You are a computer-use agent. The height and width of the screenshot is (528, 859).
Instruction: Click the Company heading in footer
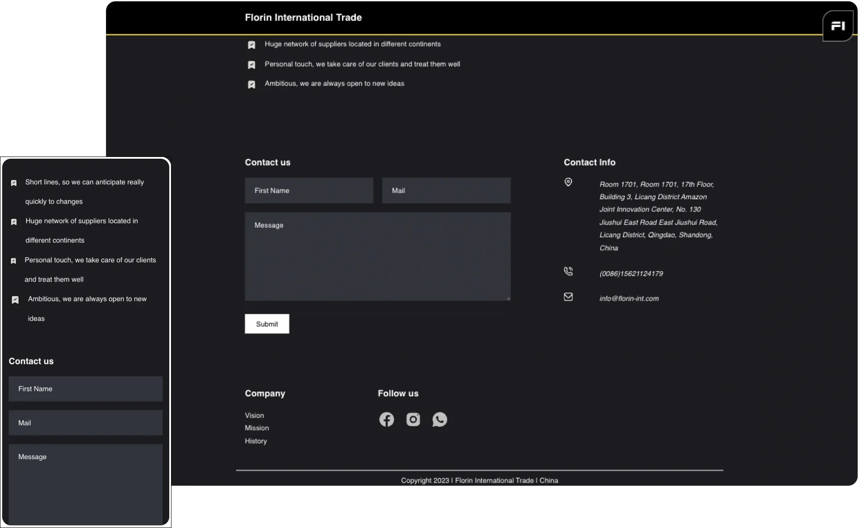tap(265, 393)
